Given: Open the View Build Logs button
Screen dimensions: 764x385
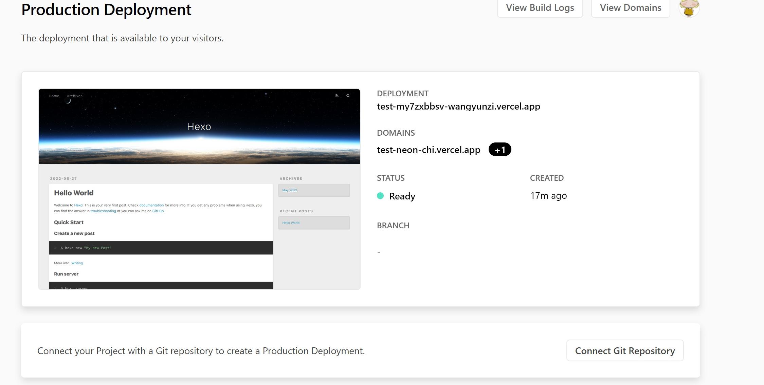Looking at the screenshot, I should pos(540,8).
